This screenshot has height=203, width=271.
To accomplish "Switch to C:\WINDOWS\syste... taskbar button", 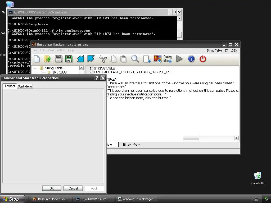I will [x=93, y=199].
